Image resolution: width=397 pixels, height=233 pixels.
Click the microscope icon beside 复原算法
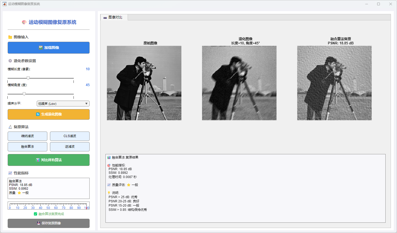[x=10, y=127]
